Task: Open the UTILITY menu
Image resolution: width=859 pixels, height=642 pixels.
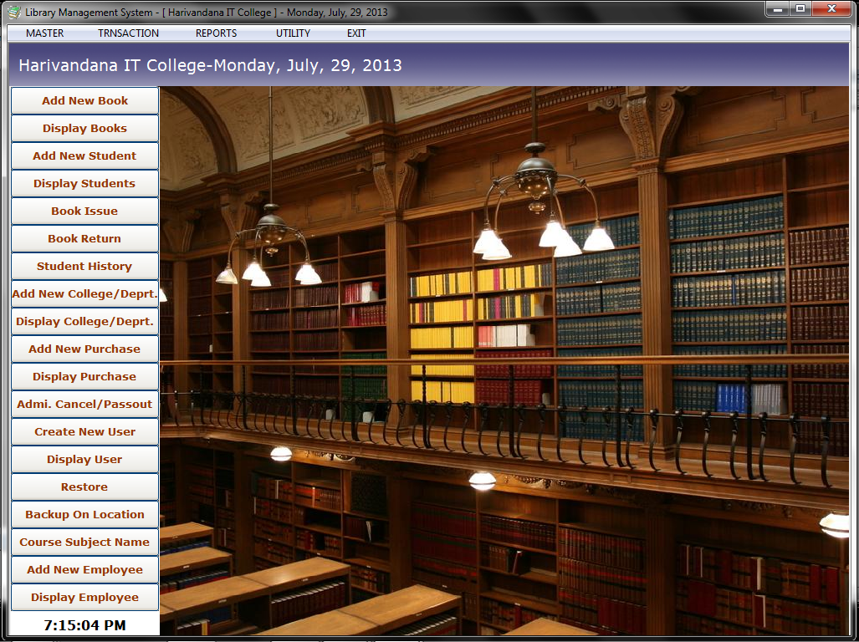Action: tap(293, 33)
